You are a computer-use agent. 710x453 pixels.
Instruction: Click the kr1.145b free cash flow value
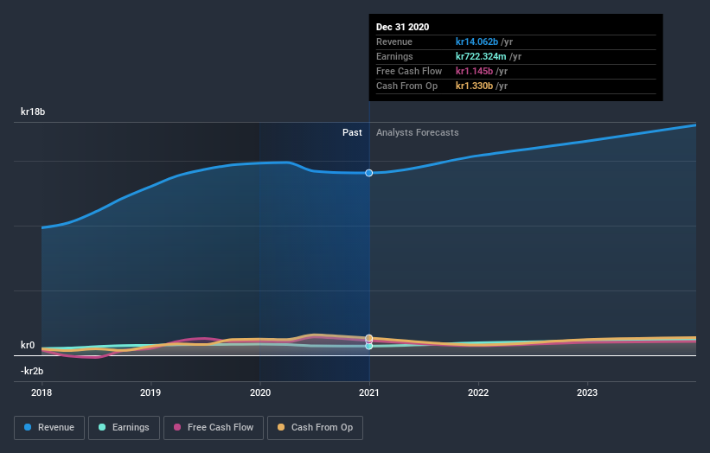[474, 71]
